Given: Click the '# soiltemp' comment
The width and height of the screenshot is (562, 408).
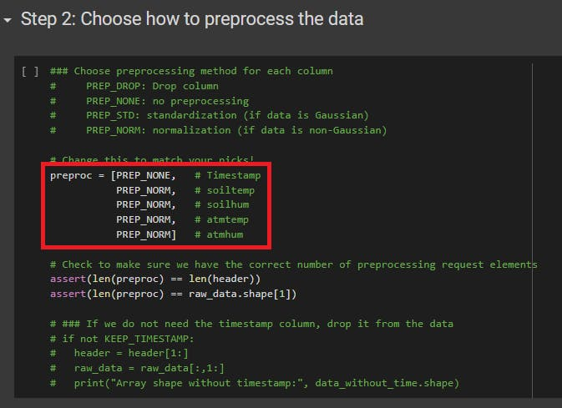Looking at the screenshot, I should point(224,190).
